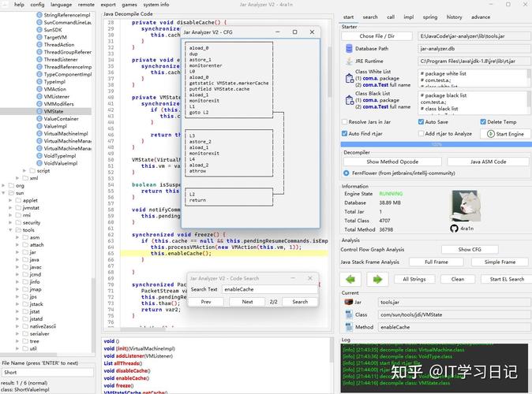Click the Full Frame button

[436, 262]
